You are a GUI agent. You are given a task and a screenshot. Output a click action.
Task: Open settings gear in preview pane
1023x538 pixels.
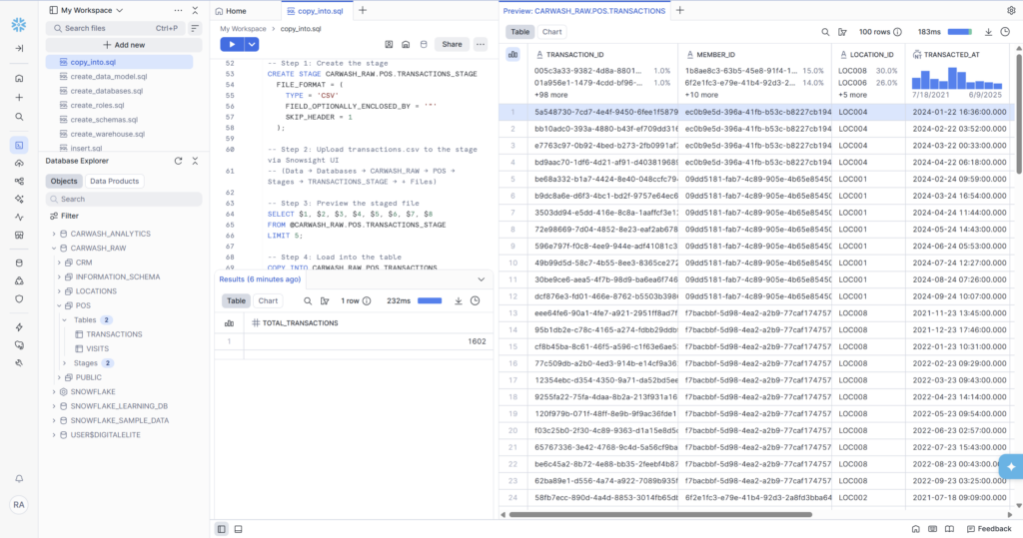tap(1011, 10)
